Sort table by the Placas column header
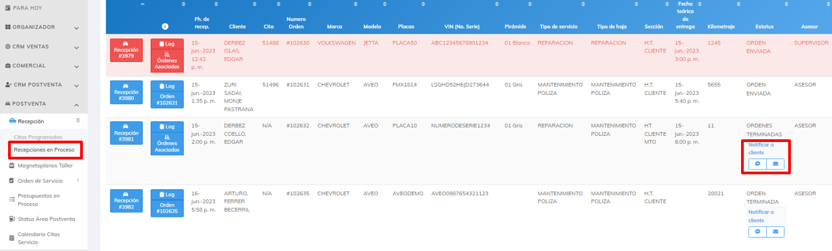This screenshot has height=251, width=832. [406, 26]
